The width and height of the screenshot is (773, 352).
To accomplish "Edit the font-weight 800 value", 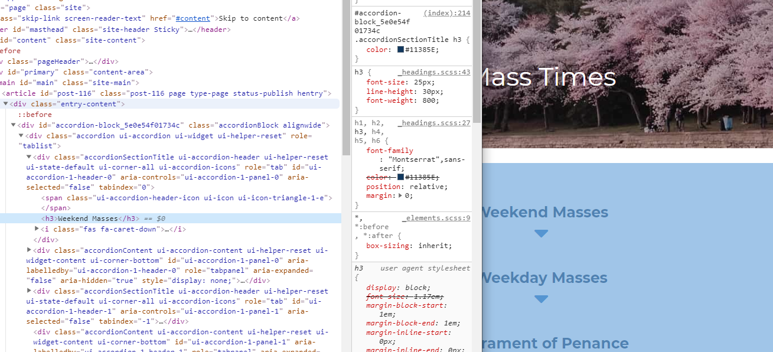I will click(430, 100).
